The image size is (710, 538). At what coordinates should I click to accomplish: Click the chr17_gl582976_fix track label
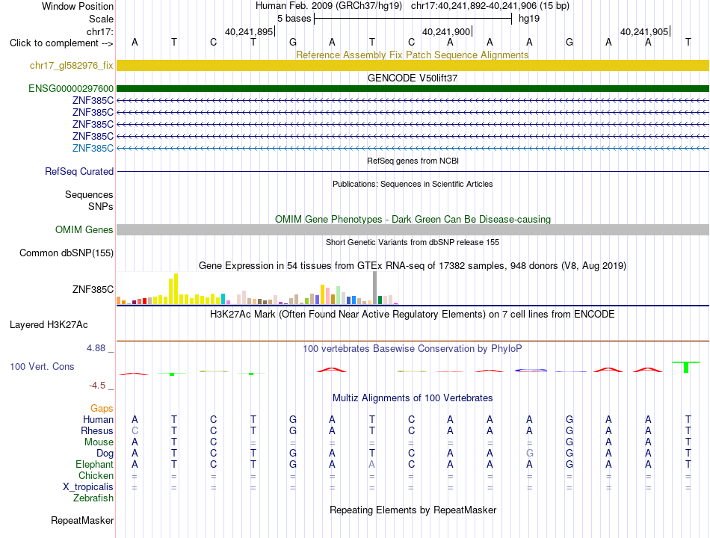point(71,65)
